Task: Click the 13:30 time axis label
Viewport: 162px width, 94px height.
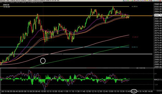Action: coord(122,91)
